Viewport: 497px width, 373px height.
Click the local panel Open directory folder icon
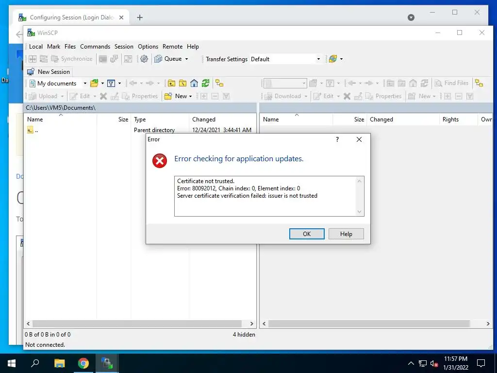(94, 84)
